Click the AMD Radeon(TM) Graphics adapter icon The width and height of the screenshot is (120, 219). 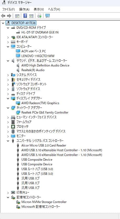pos(18,103)
